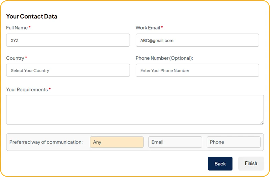Click the Your Contact Data heading
The width and height of the screenshot is (270, 177).
pos(32,16)
